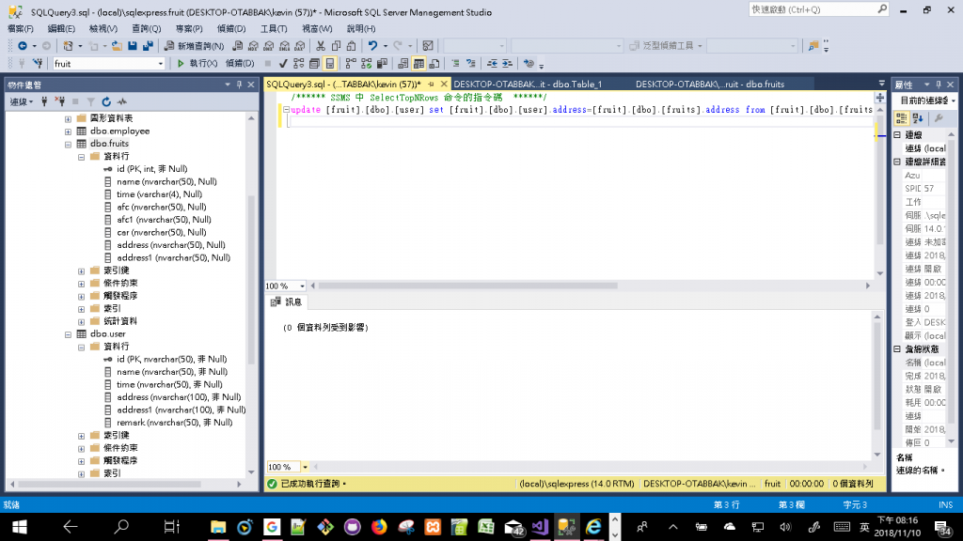
Task: Uncomment the selected lines icon
Action: coord(471,63)
